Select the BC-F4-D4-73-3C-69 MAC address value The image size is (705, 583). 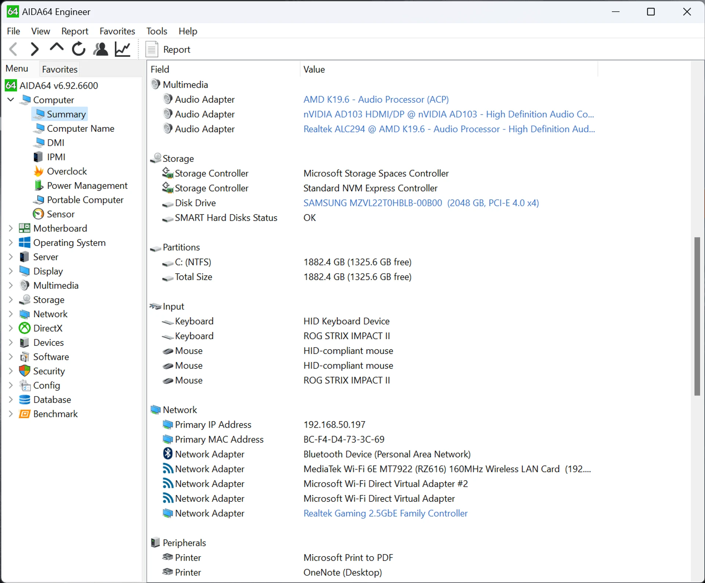(344, 439)
